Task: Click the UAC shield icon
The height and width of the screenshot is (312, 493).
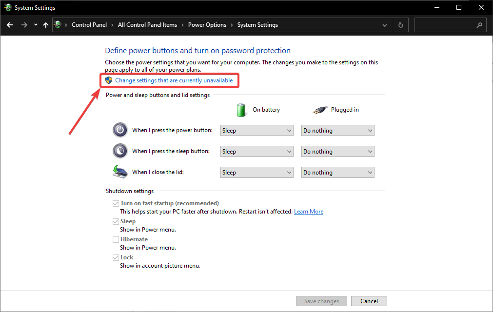Action: (x=109, y=80)
